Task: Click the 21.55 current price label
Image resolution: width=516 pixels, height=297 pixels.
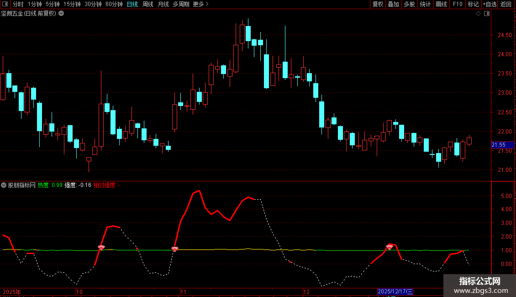Action: click(x=502, y=145)
